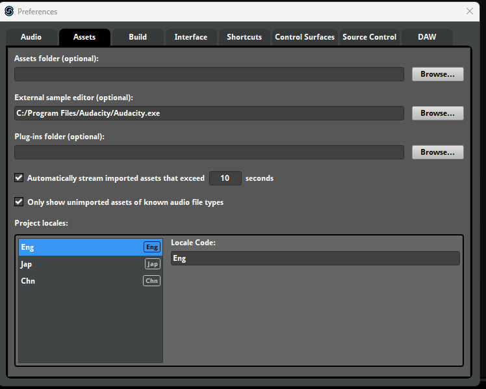Close the Preferences window
The width and height of the screenshot is (486, 389).
(x=470, y=12)
